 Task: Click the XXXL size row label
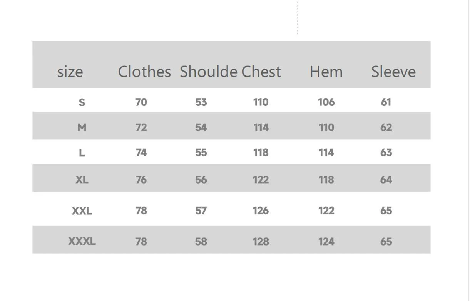click(82, 242)
